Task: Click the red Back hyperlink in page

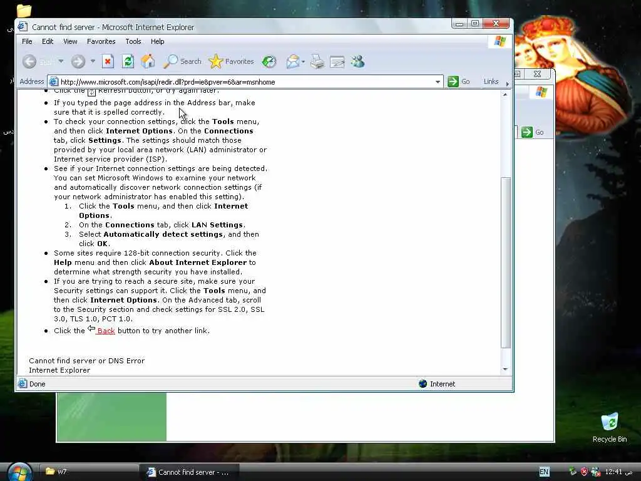Action: point(106,331)
